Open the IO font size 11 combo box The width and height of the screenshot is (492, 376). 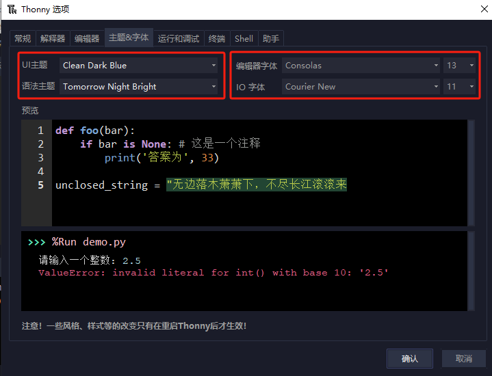pyautogui.click(x=459, y=87)
